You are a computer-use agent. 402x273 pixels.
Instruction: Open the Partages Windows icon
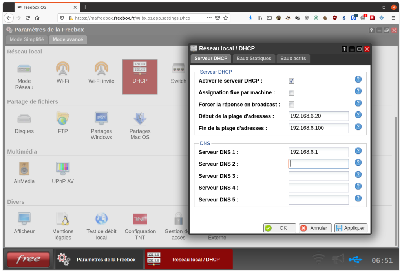point(101,125)
